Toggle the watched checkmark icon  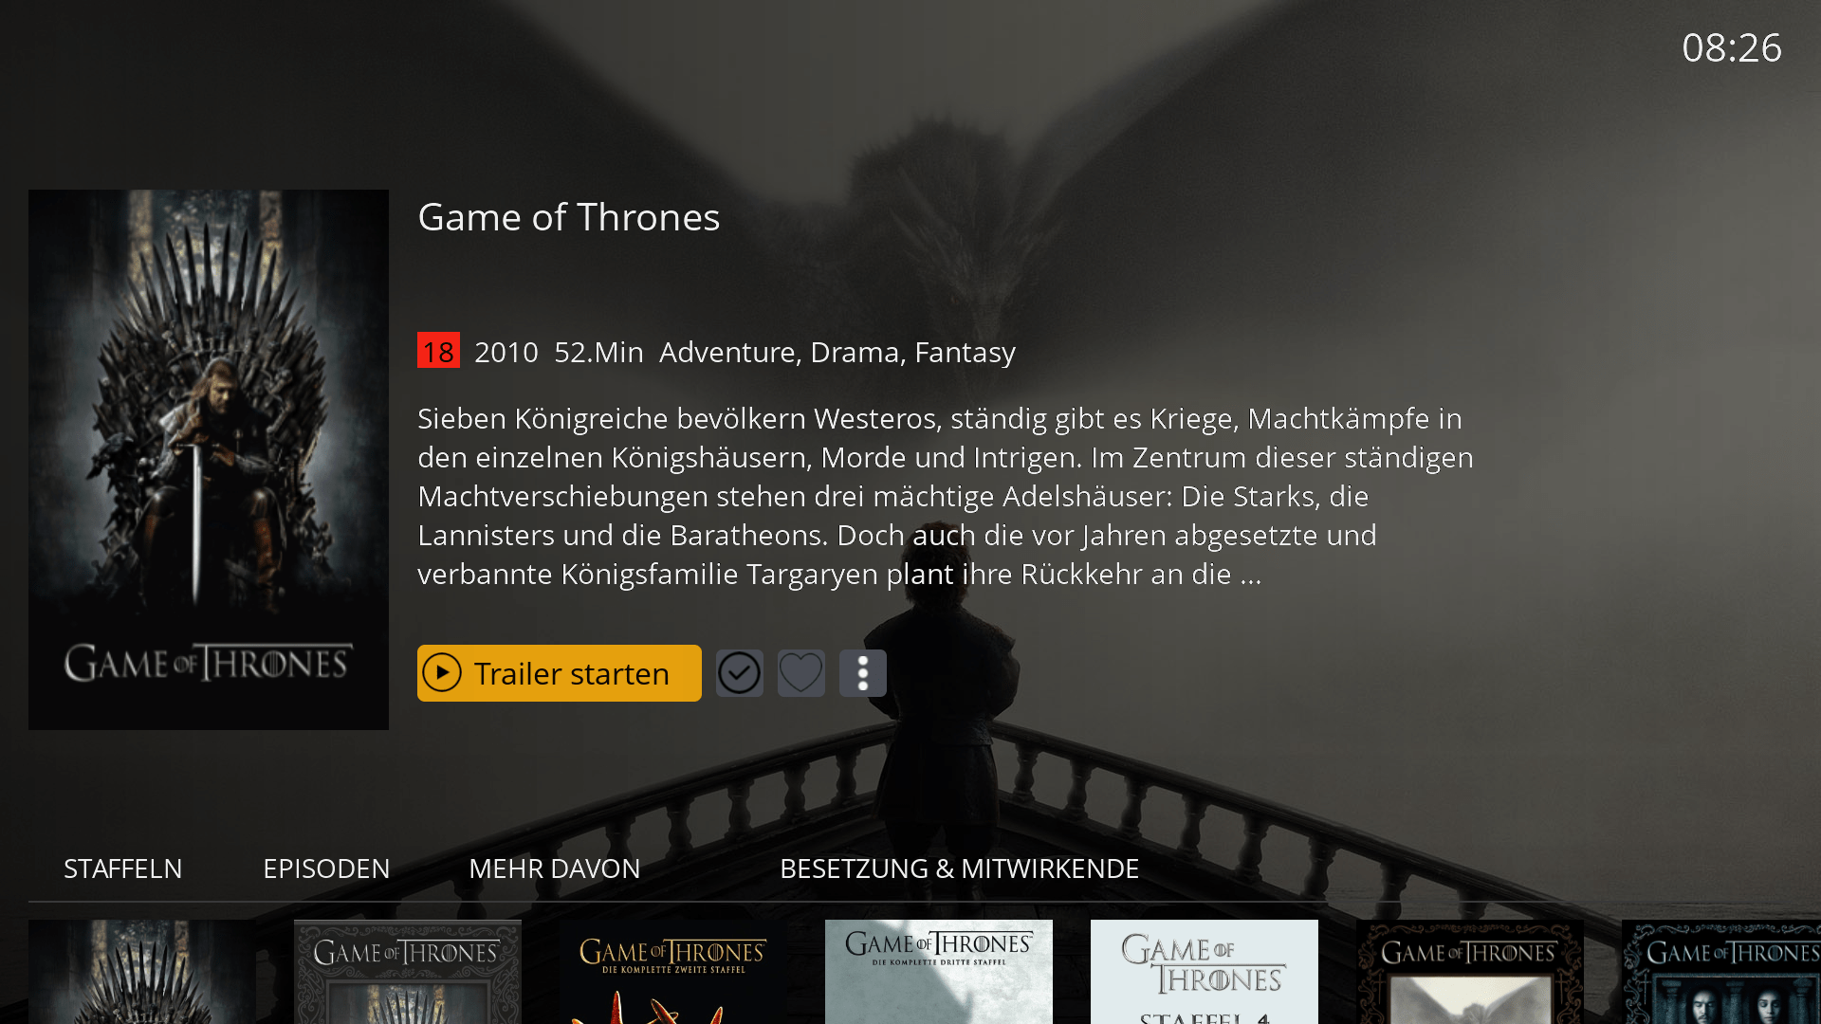coord(740,673)
